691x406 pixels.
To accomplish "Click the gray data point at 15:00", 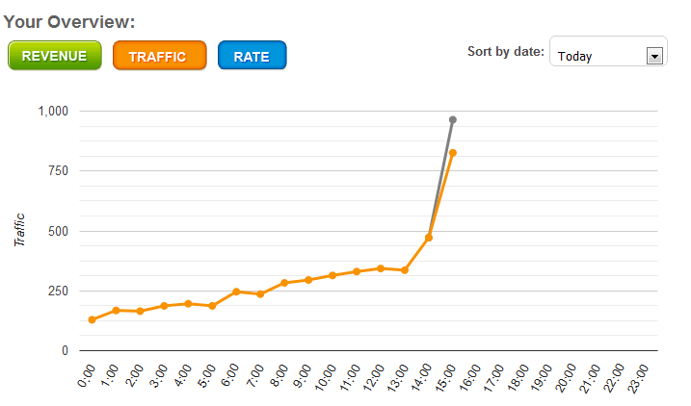I will point(453,120).
